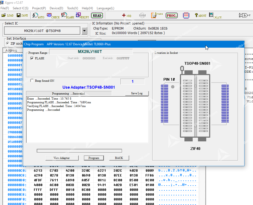Open the ABOUT toolbar icon

coord(201,15)
